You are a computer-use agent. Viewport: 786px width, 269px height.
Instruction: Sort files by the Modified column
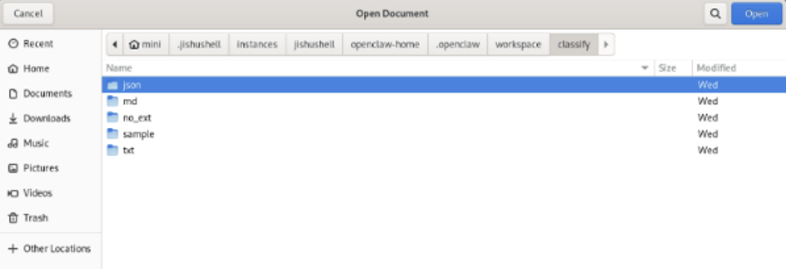point(716,68)
